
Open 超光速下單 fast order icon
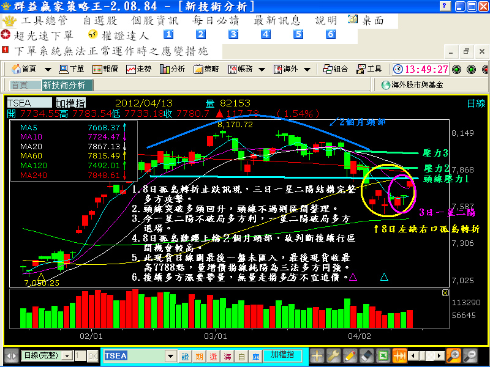pyautogui.click(x=6, y=35)
